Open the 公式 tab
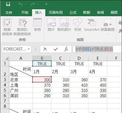 coord(73,12)
